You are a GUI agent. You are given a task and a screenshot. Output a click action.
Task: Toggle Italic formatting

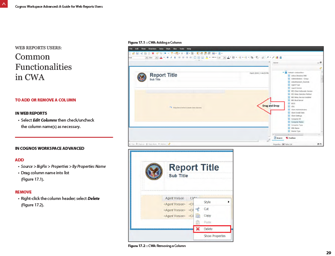point(171,57)
